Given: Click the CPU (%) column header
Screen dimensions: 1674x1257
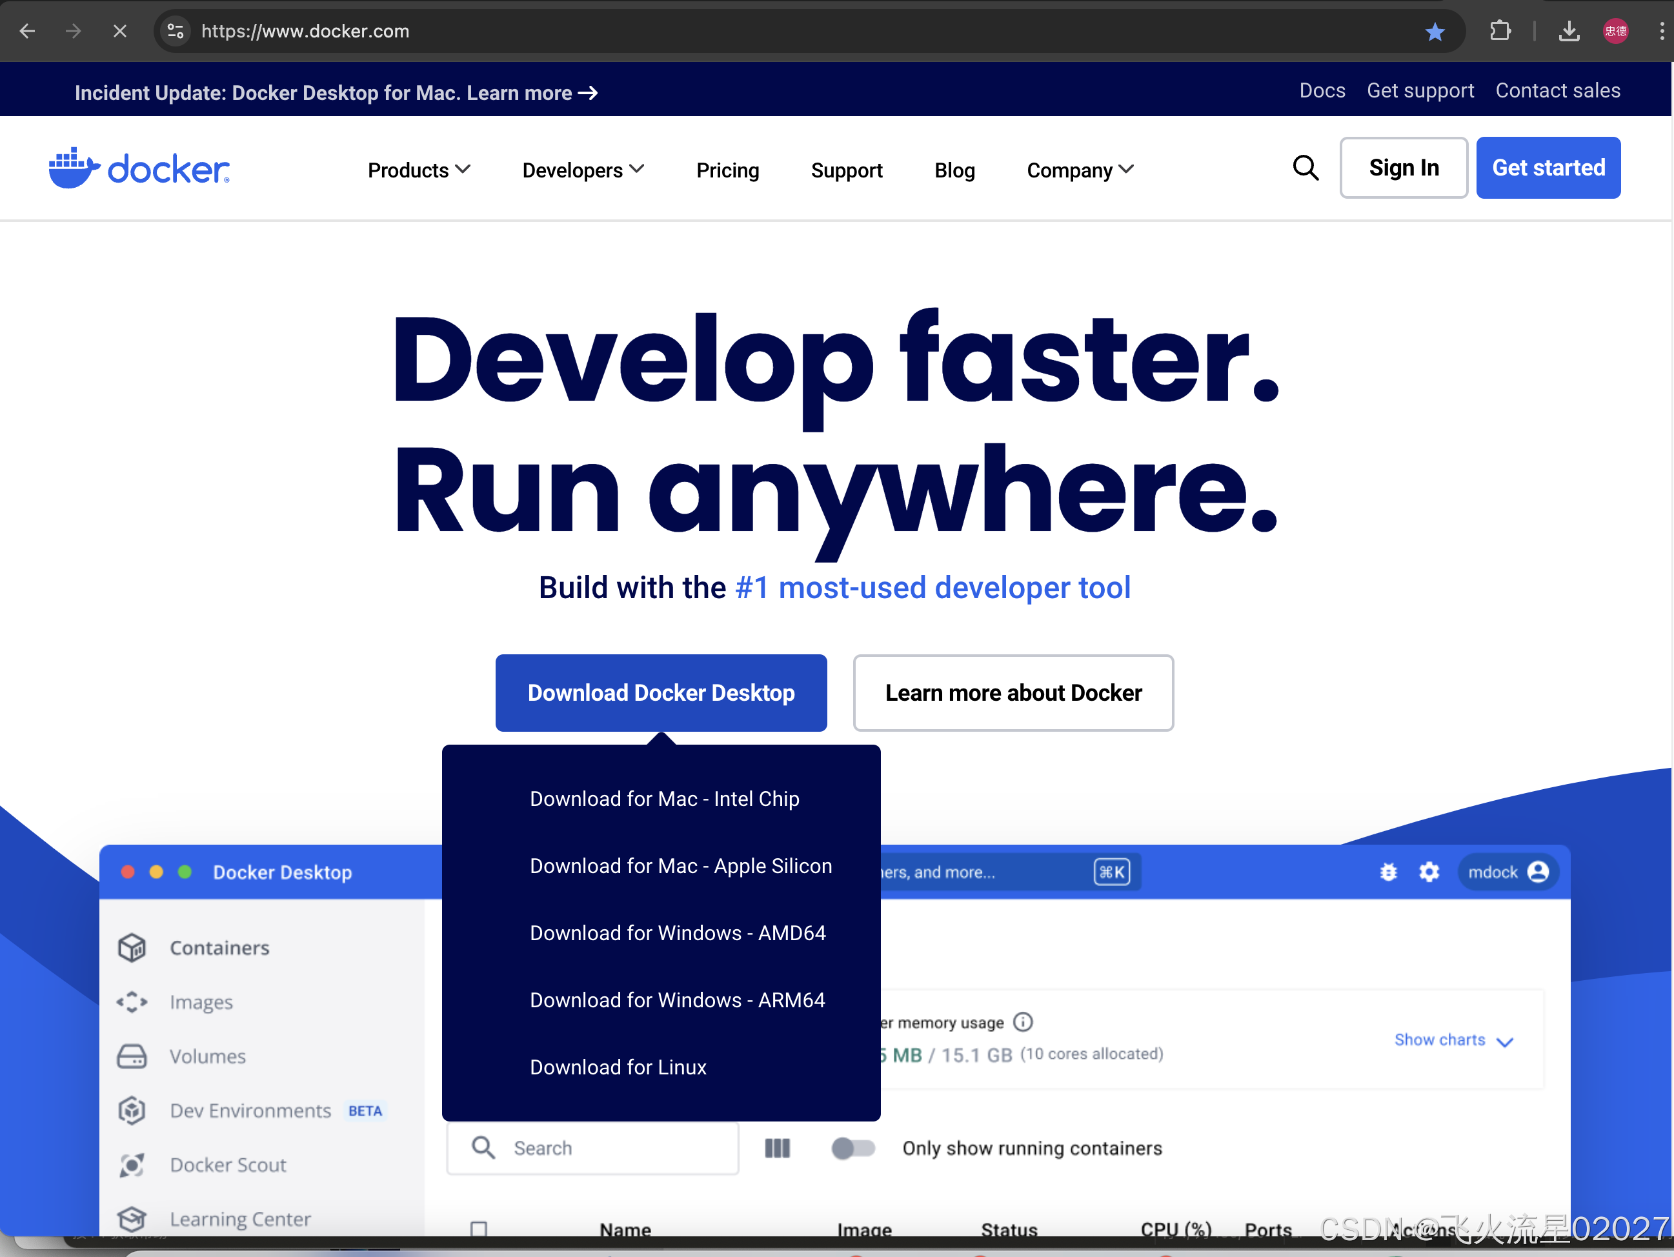Looking at the screenshot, I should (x=1175, y=1229).
